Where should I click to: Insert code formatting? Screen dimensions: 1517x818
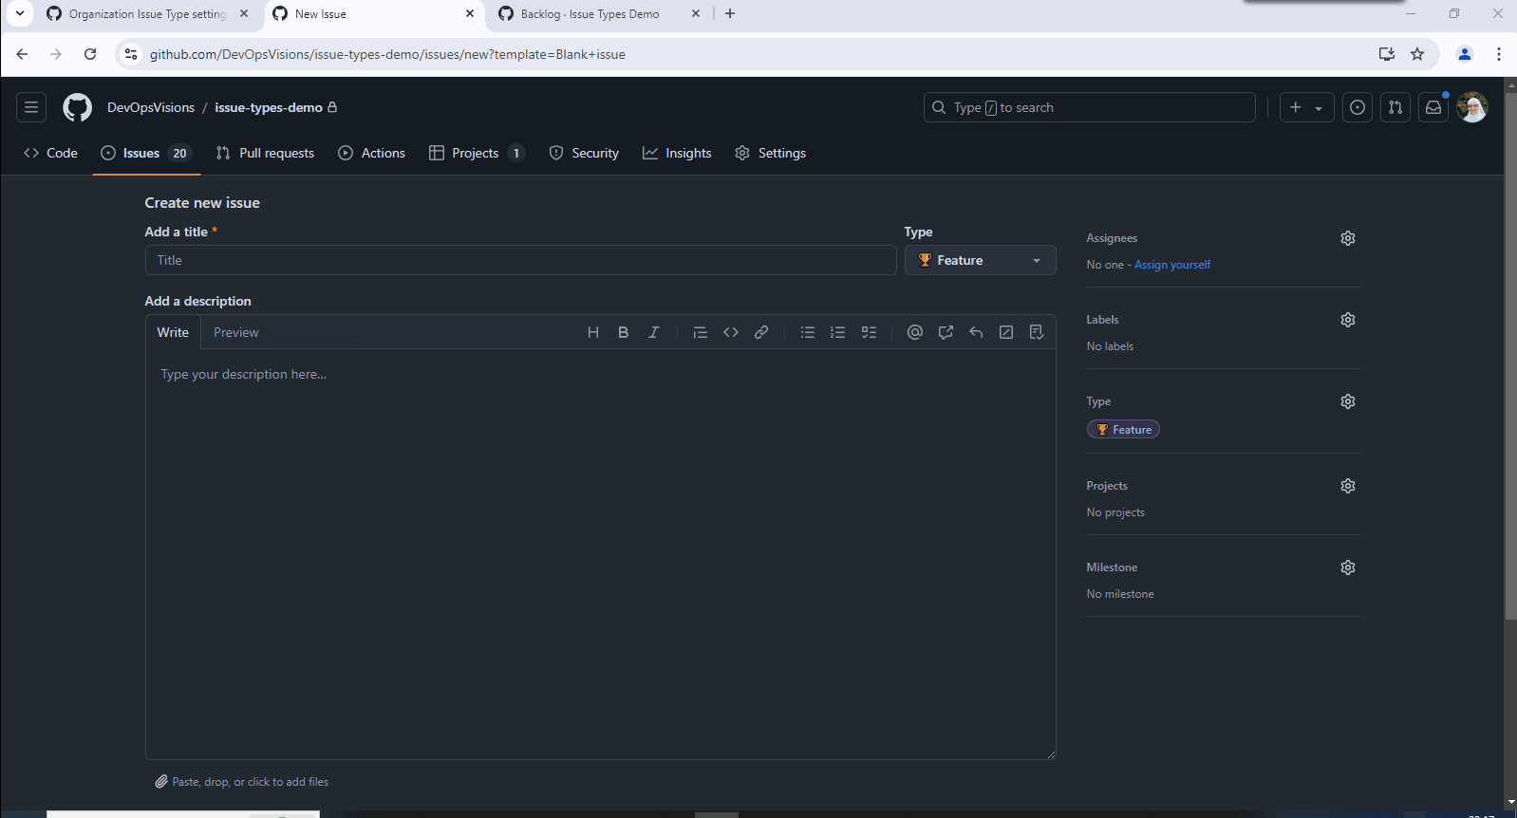731,332
